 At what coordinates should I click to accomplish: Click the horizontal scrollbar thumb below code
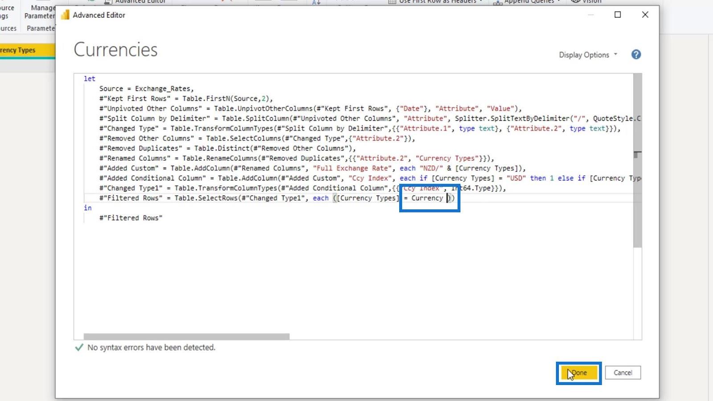pos(187,336)
